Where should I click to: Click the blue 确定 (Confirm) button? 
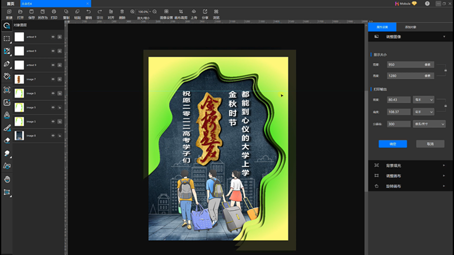coord(393,144)
